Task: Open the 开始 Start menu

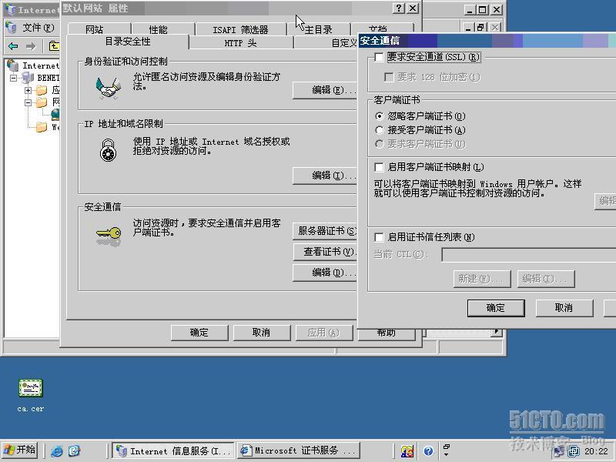Action: point(20,450)
